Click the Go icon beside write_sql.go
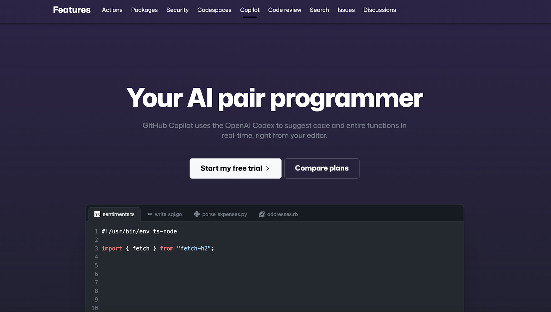This screenshot has height=312, width=551. coord(150,214)
